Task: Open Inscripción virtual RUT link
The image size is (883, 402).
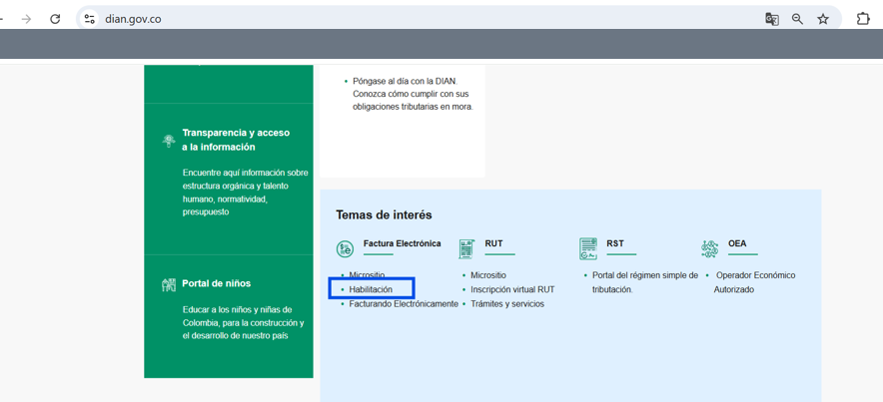Action: tap(512, 289)
